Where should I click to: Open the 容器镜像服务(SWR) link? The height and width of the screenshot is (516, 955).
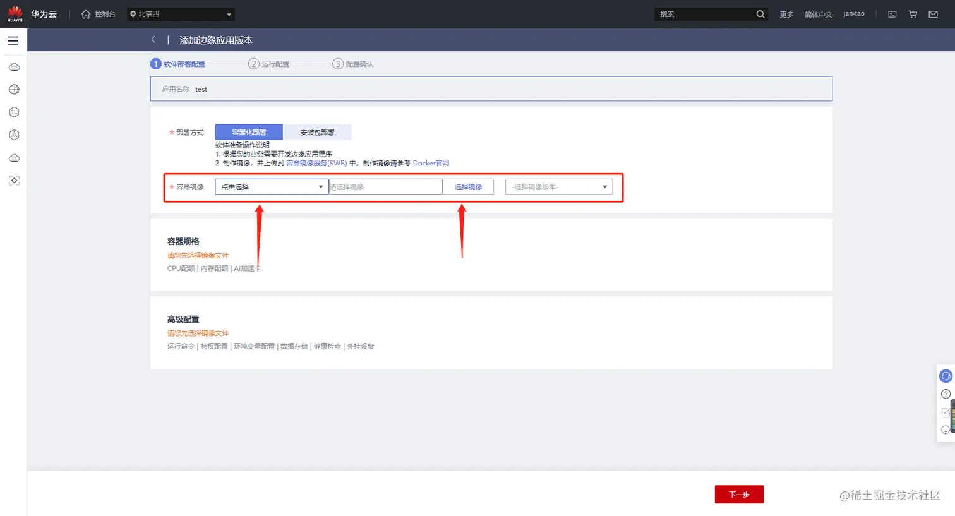point(316,163)
